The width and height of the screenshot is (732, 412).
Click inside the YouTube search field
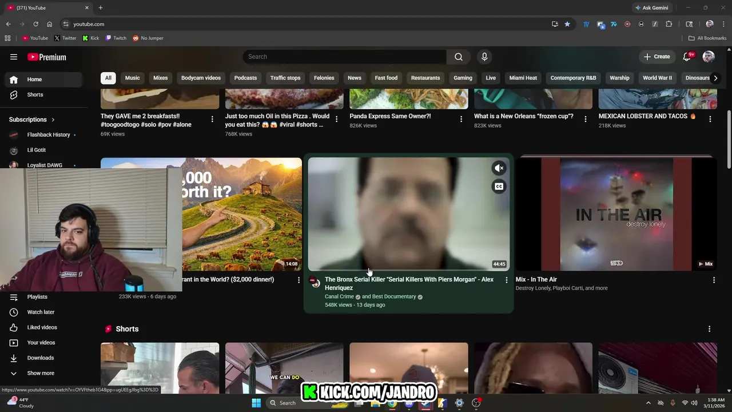(x=345, y=57)
